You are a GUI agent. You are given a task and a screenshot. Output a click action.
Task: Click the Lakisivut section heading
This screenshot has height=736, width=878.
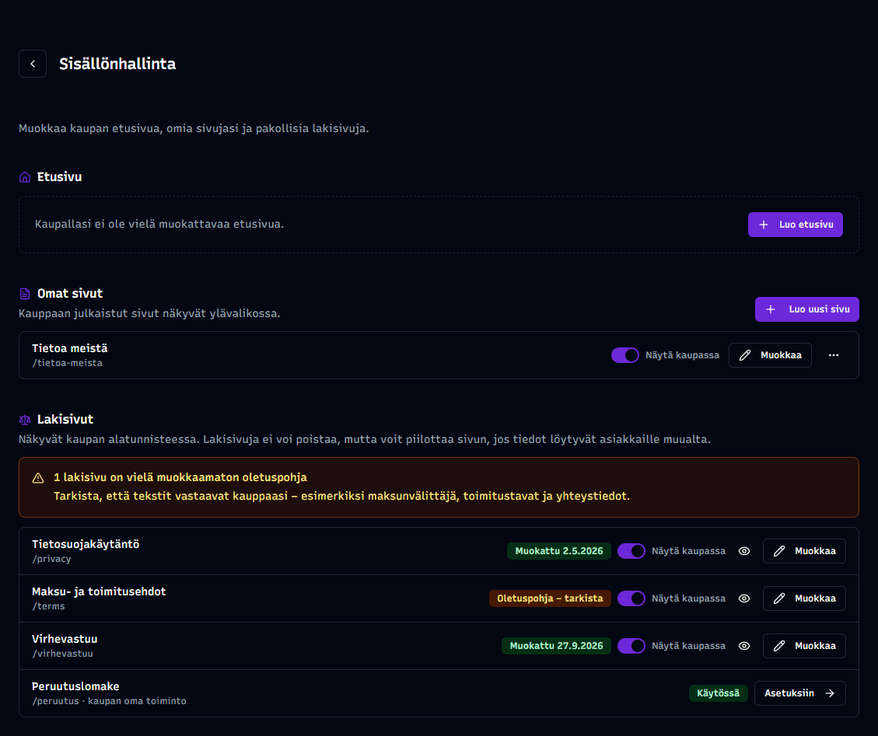pos(65,420)
